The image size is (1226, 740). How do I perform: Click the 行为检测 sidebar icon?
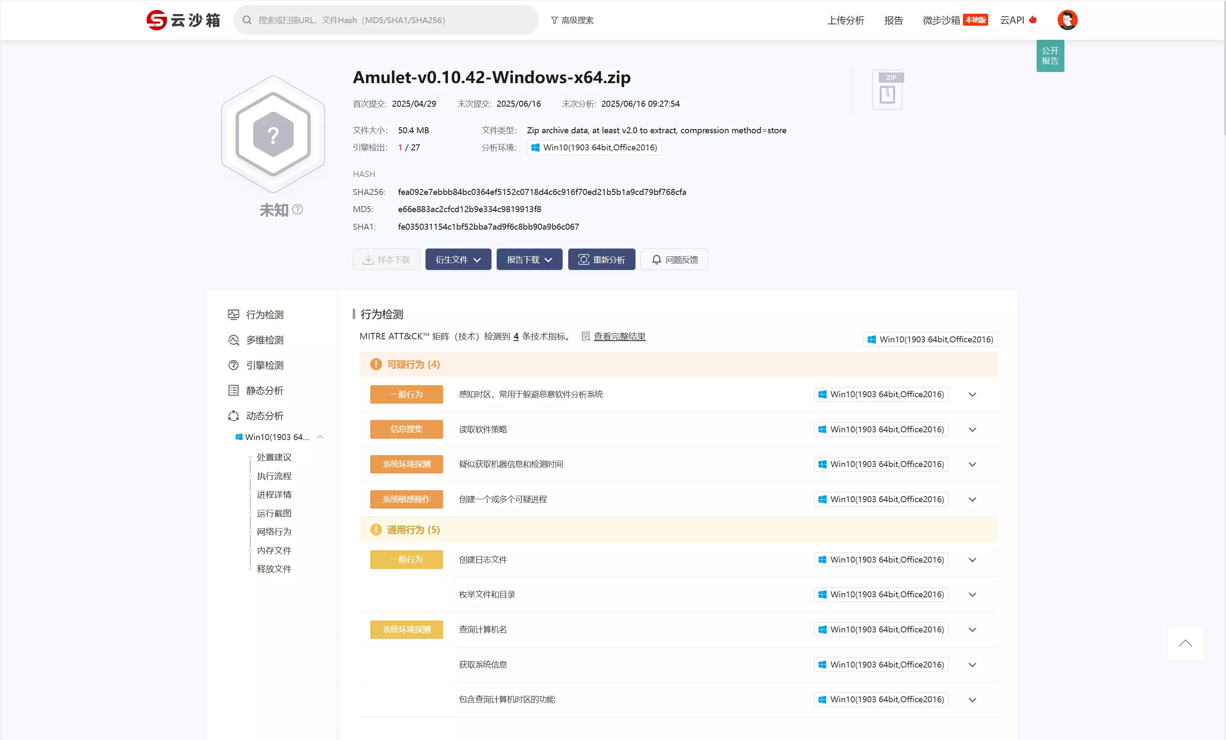[234, 315]
